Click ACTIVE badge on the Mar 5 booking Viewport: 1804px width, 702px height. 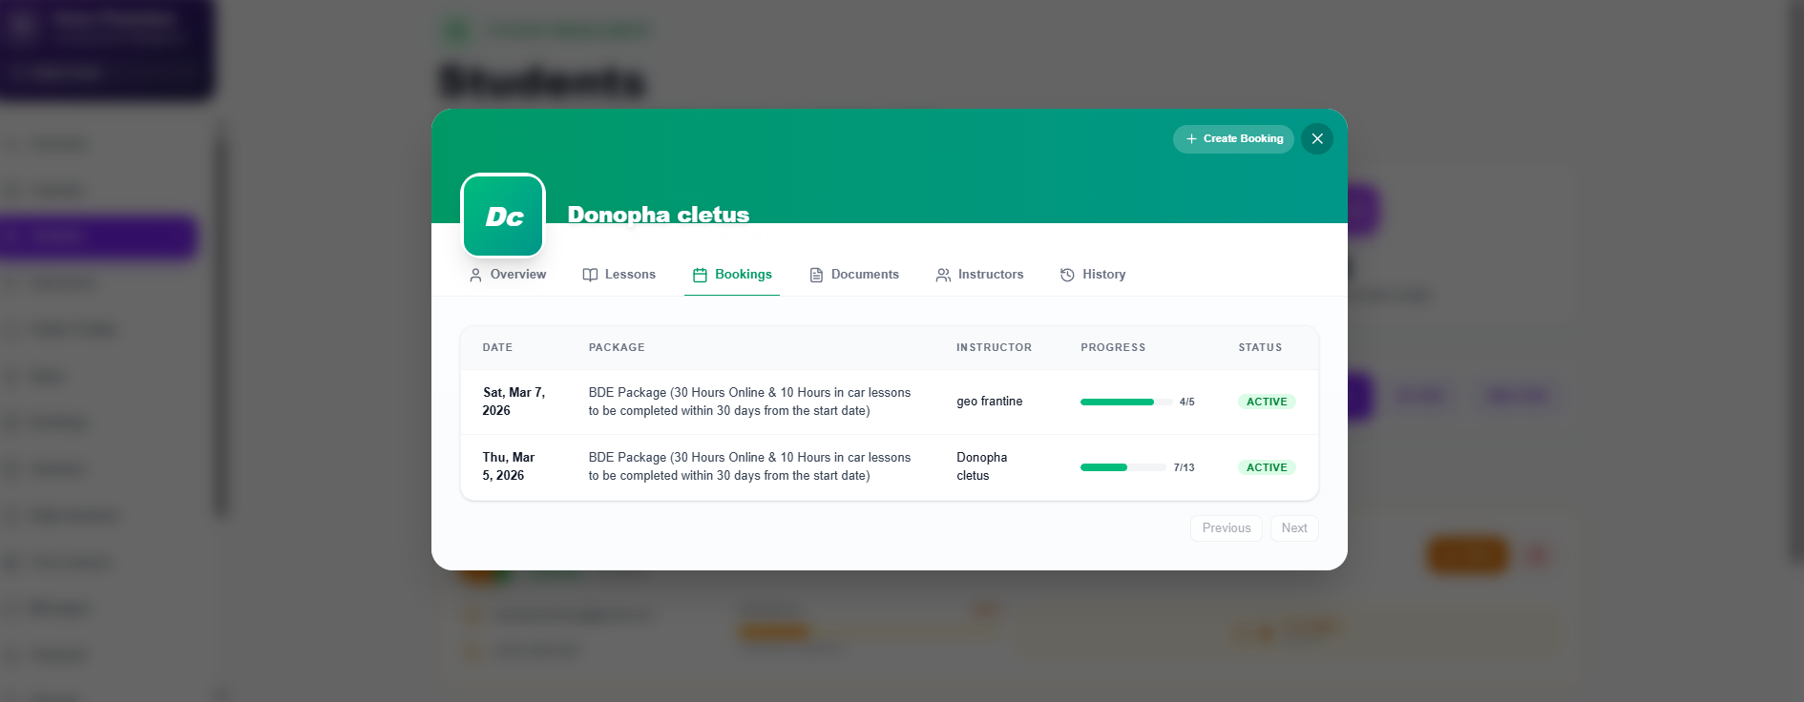click(1267, 467)
